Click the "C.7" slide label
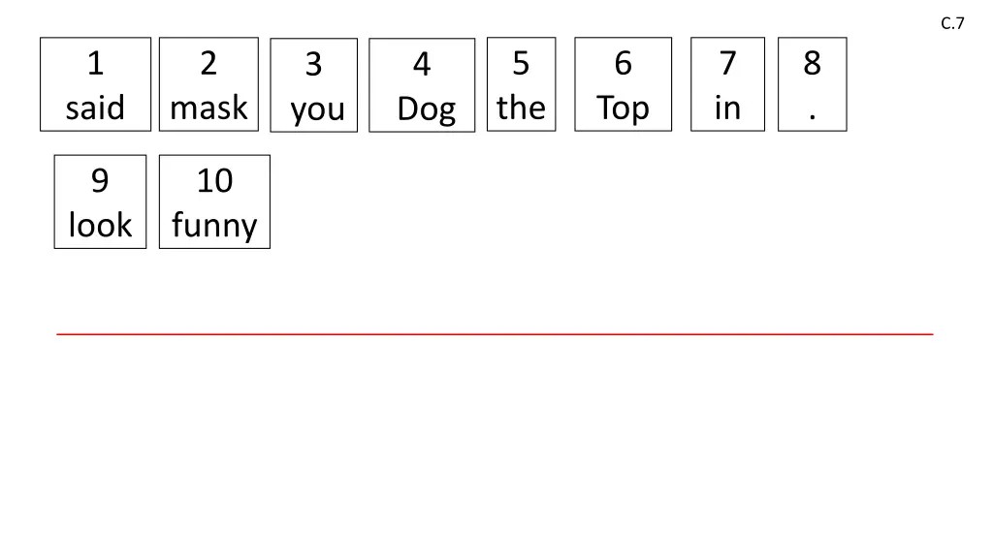 [952, 24]
